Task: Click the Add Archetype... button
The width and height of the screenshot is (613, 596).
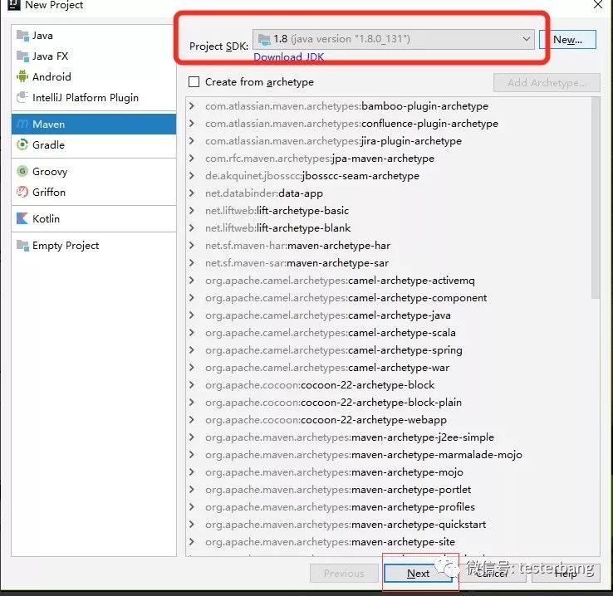Action: point(547,82)
